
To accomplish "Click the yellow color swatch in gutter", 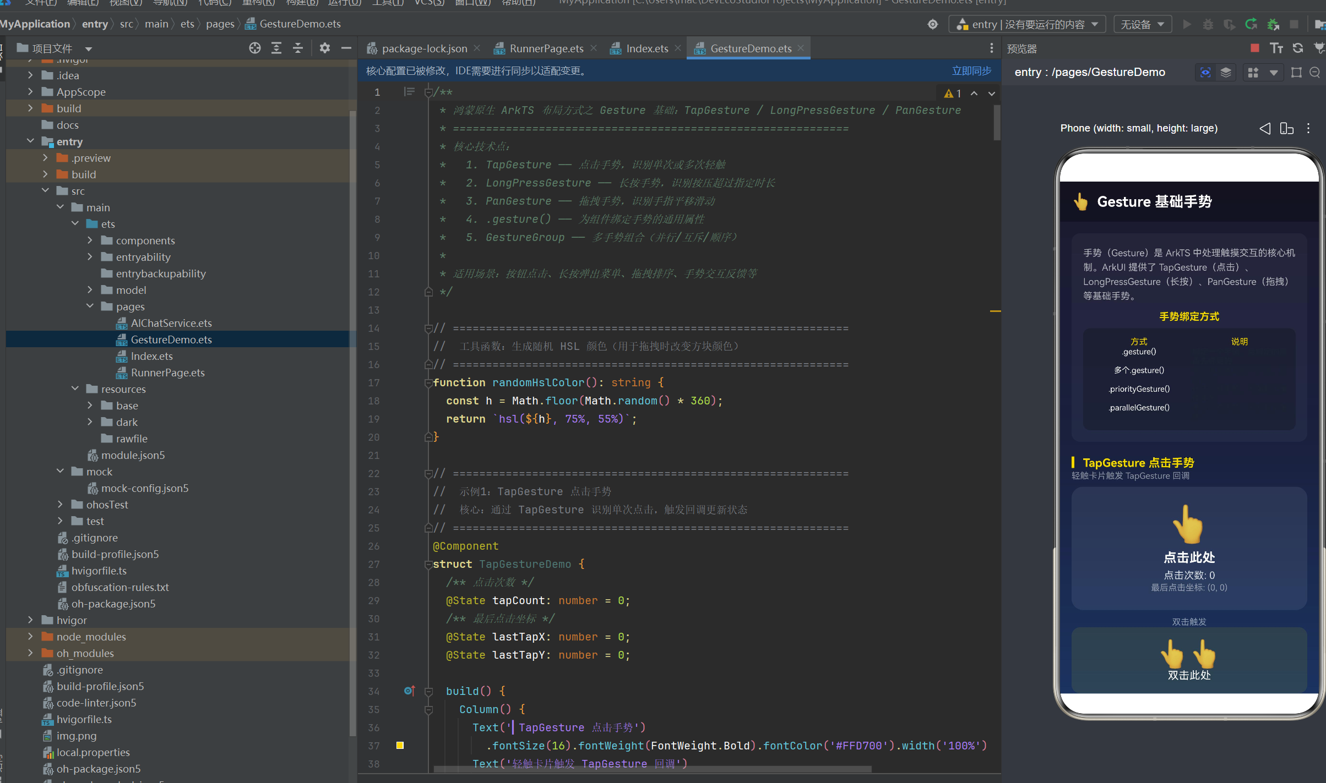I will (x=400, y=746).
